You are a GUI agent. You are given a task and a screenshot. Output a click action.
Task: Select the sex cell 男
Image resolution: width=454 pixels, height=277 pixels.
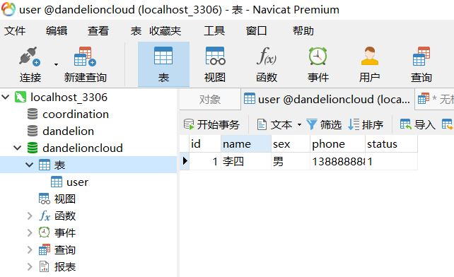pyautogui.click(x=291, y=161)
